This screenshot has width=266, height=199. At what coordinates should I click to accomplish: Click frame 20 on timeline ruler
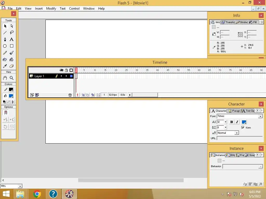pyautogui.click(x=116, y=70)
